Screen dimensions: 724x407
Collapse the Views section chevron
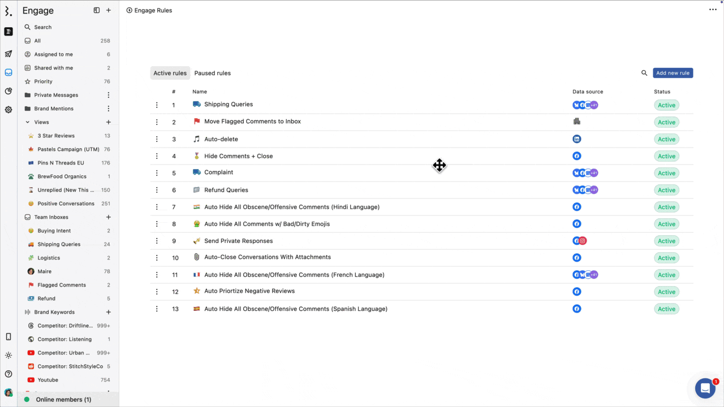tap(28, 122)
